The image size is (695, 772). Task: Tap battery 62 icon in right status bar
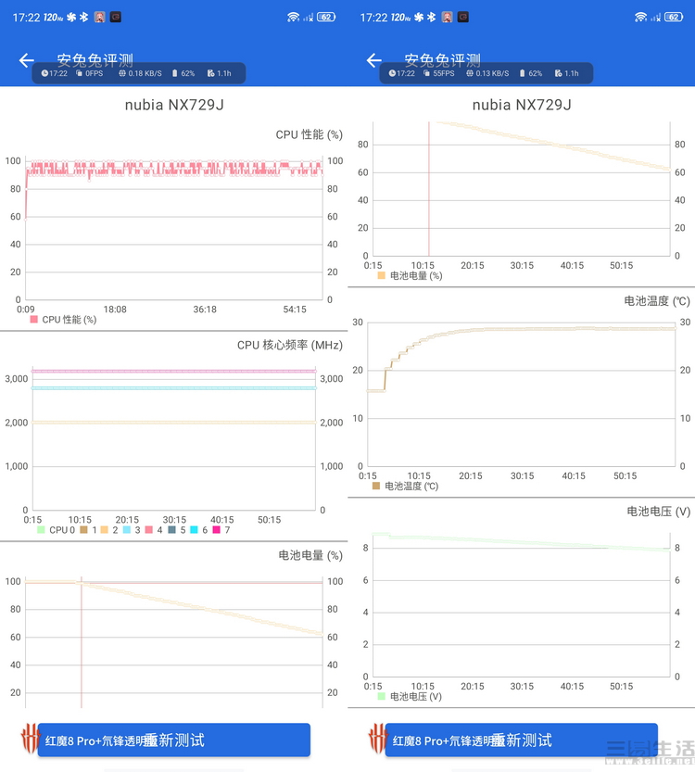674,18
